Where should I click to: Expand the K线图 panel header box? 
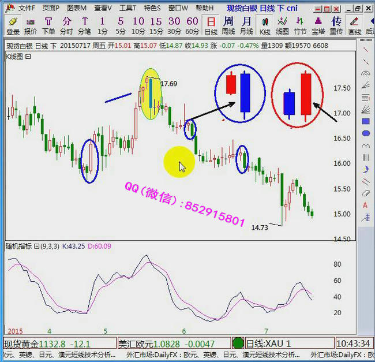[x=28, y=57]
